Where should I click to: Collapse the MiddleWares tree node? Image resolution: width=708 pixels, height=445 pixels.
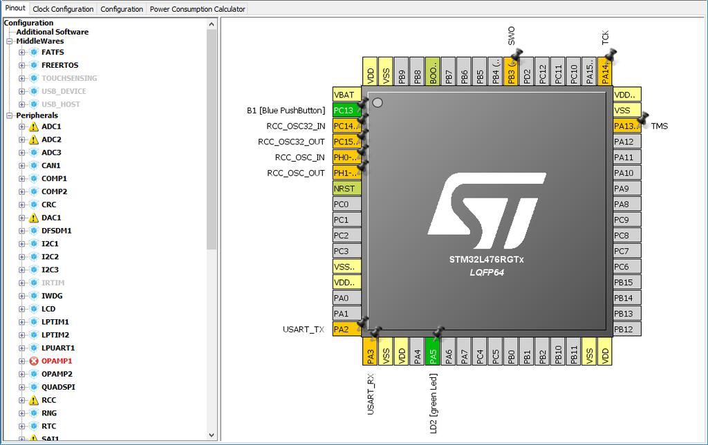pos(10,41)
